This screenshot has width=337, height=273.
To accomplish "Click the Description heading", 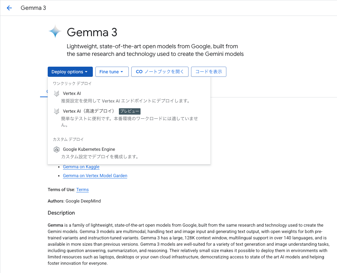I will (61, 213).
